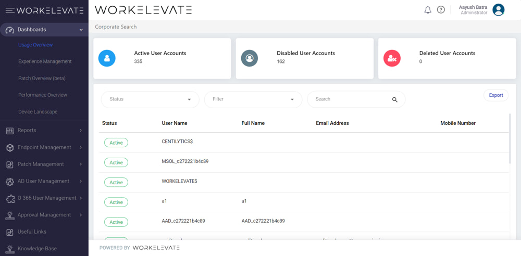Click the Export button
This screenshot has height=256, width=521.
tap(496, 95)
